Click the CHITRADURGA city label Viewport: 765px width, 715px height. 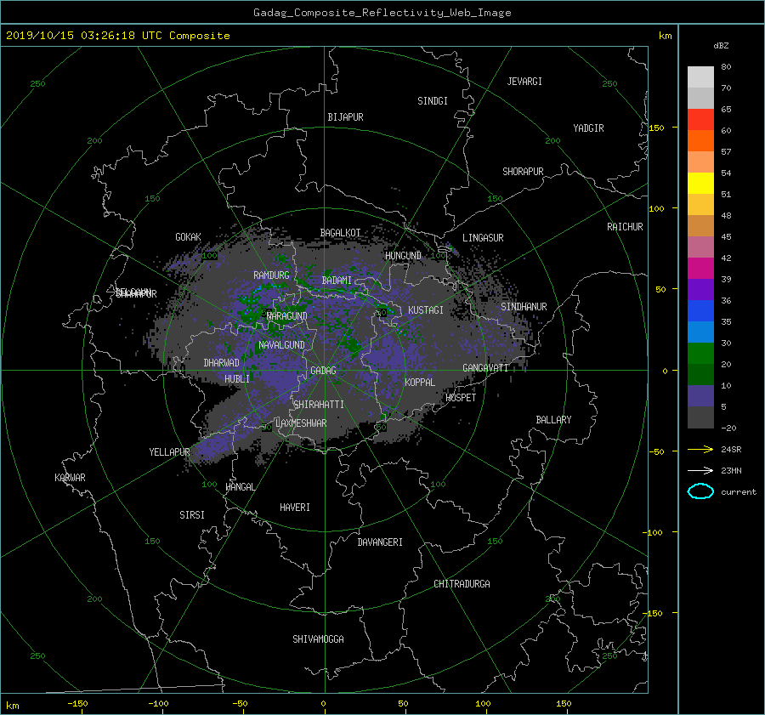click(462, 584)
